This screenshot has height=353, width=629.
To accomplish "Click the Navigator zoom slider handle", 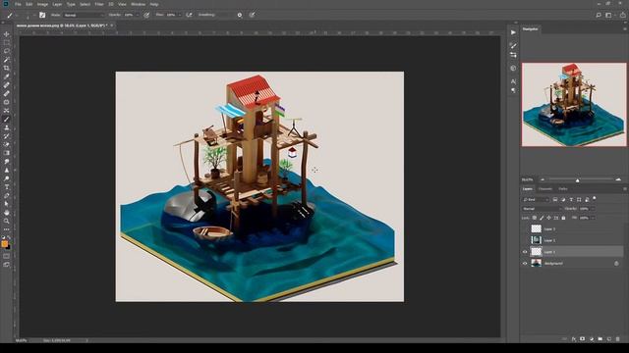I will coord(577,180).
